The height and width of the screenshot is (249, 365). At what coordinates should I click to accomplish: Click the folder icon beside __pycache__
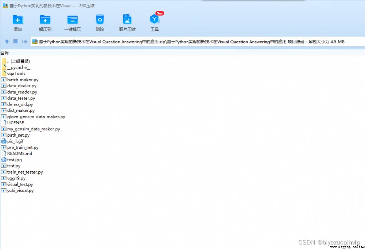point(4,67)
